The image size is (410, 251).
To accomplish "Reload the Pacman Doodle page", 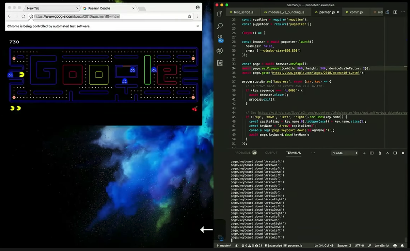I will pyautogui.click(x=23, y=16).
